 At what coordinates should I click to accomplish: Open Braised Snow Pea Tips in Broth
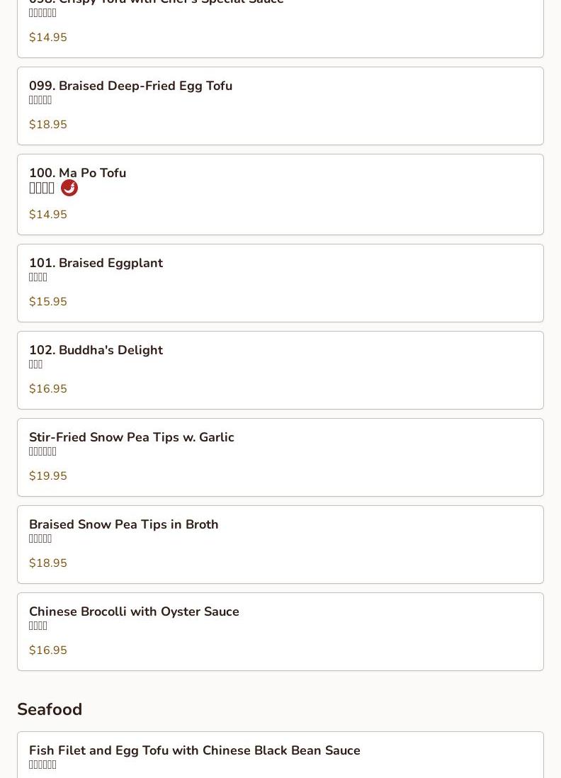tap(123, 524)
